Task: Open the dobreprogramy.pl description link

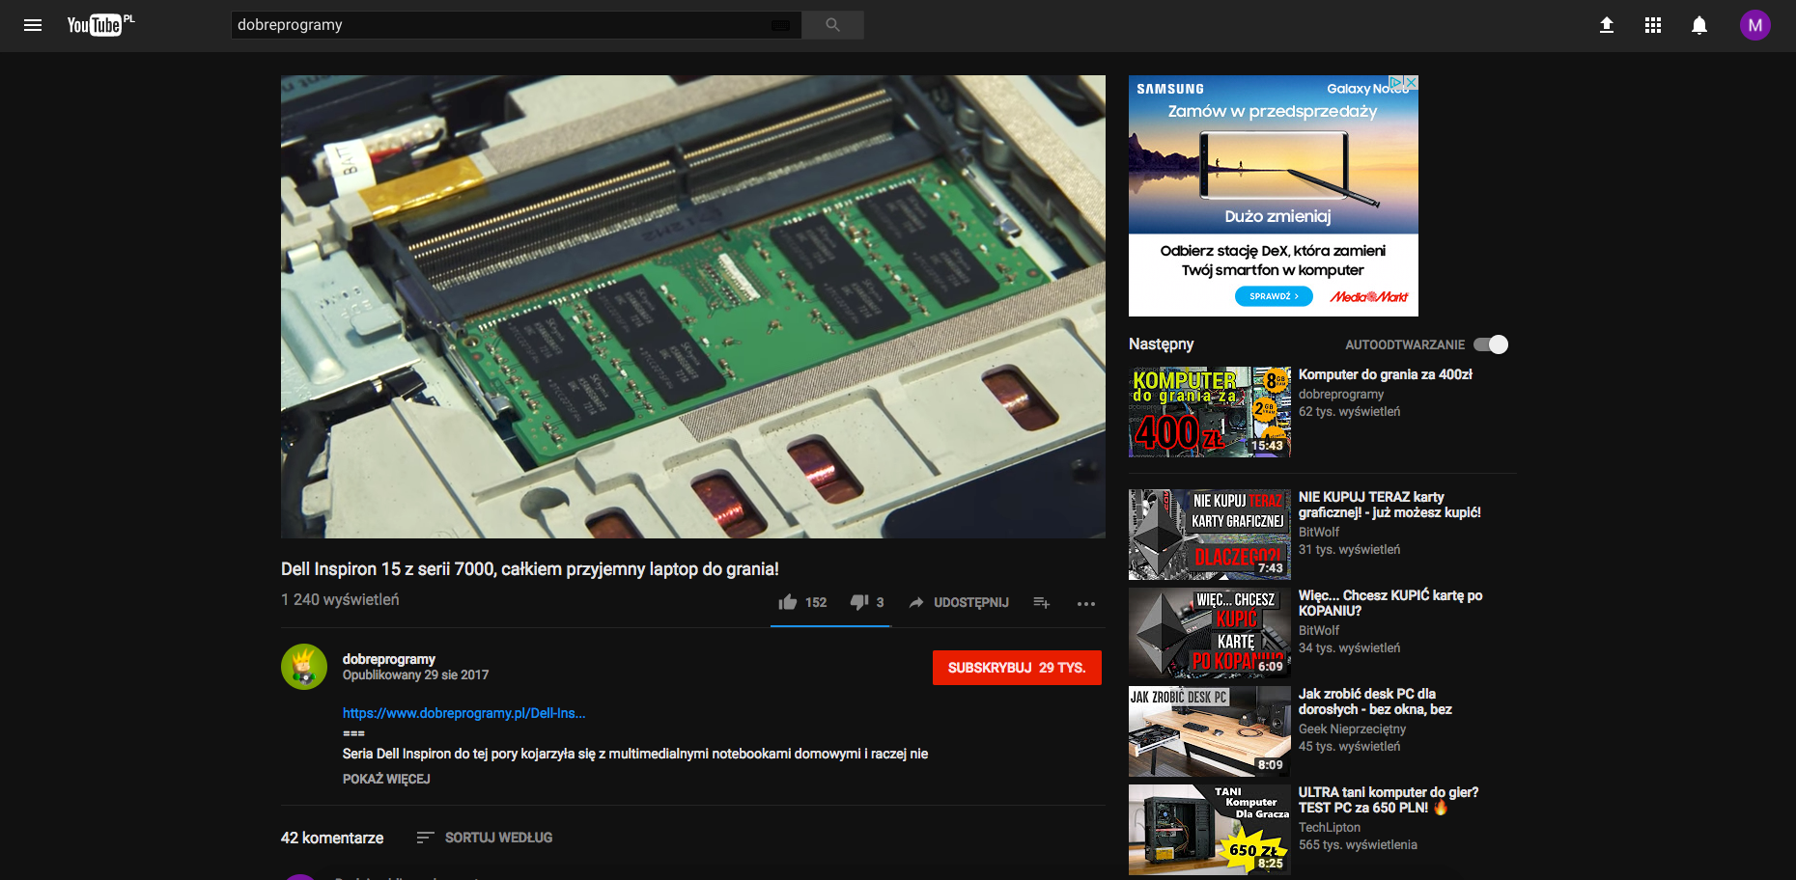Action: pyautogui.click(x=463, y=713)
